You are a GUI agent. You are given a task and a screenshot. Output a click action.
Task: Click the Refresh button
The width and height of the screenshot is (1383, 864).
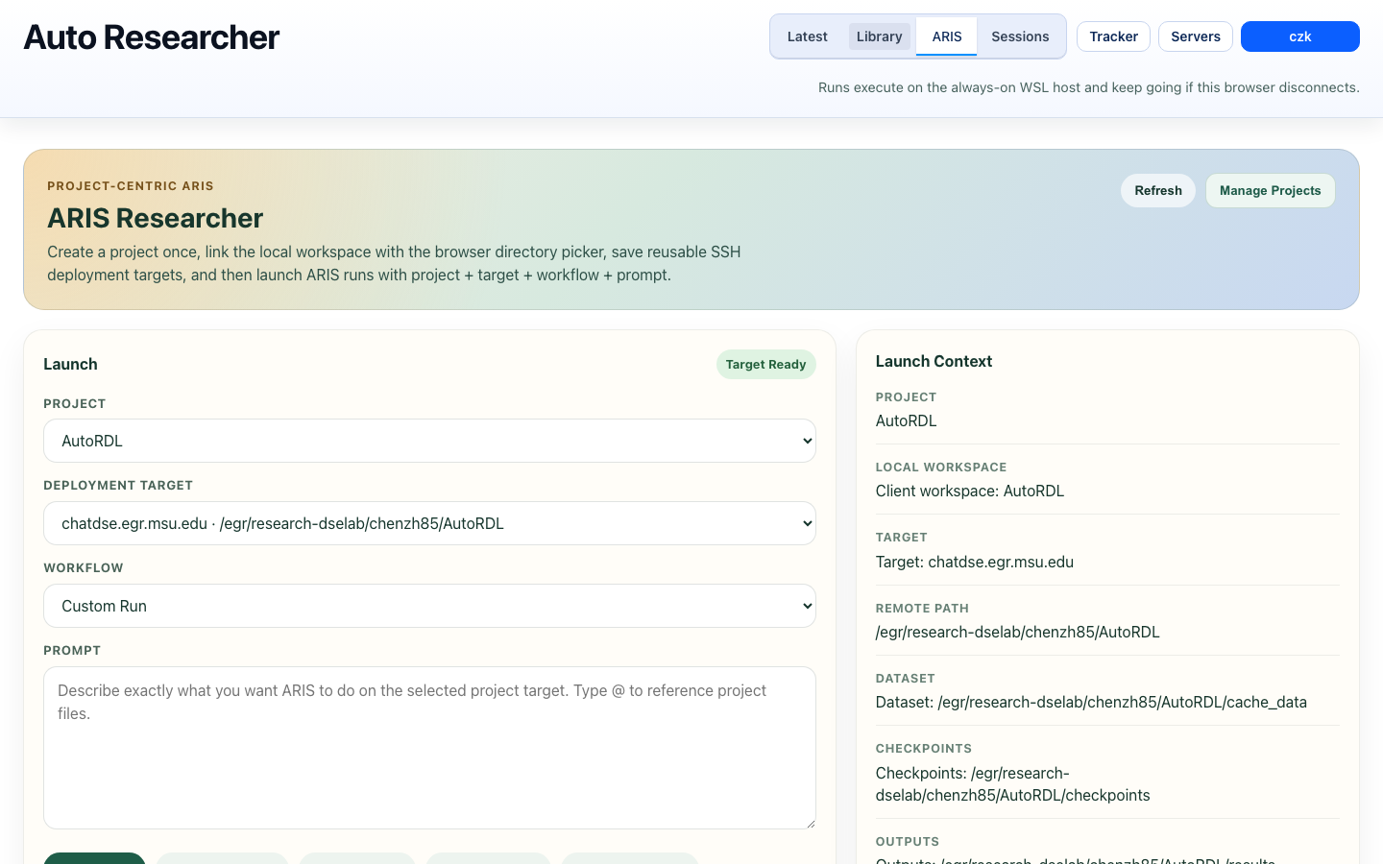1157,190
